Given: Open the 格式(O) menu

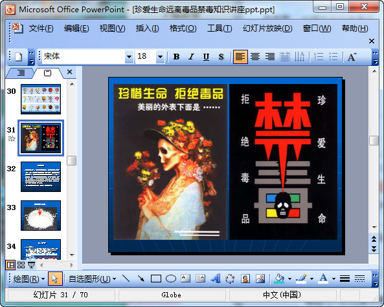Looking at the screenshot, I should 183,28.
